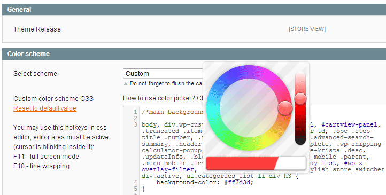Screen dimensions: 386x195
Task: Click line number 3 in CSS editor
Action: pyautogui.click(x=135, y=124)
